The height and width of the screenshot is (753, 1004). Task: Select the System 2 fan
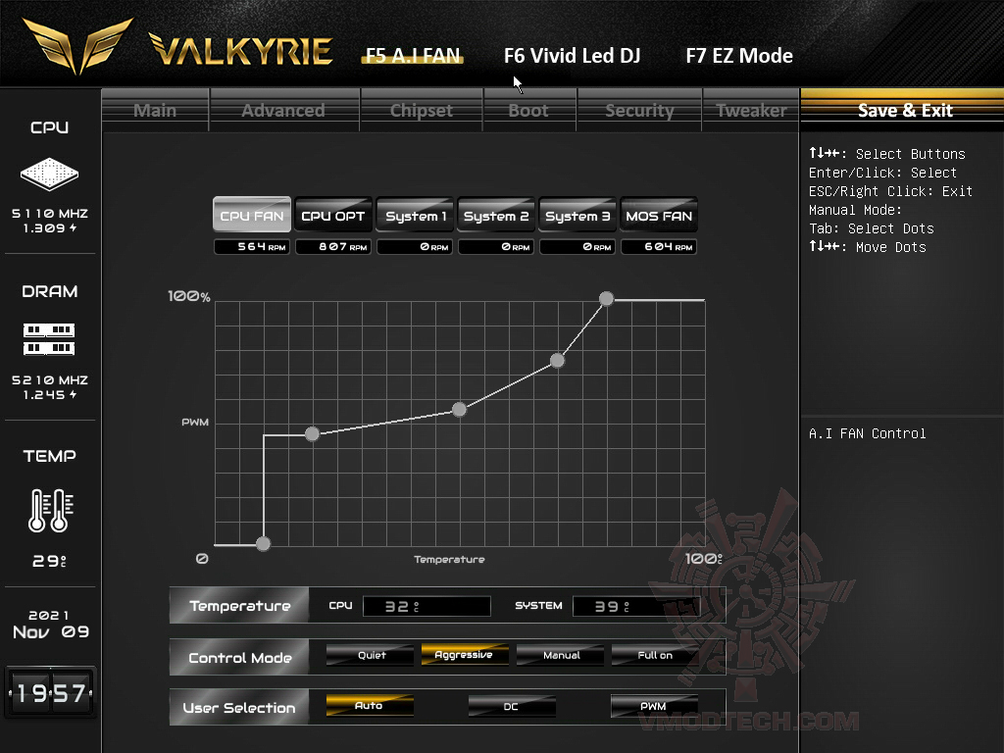click(x=496, y=215)
